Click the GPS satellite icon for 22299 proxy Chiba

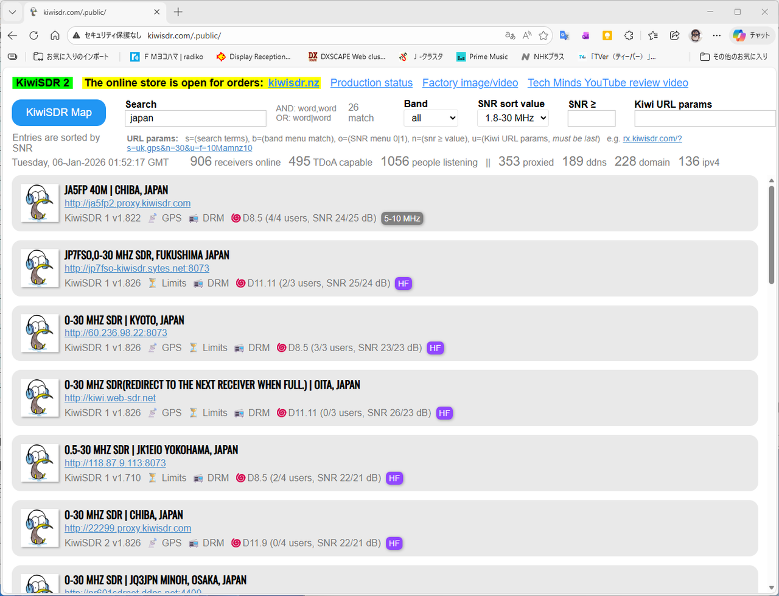(x=153, y=543)
